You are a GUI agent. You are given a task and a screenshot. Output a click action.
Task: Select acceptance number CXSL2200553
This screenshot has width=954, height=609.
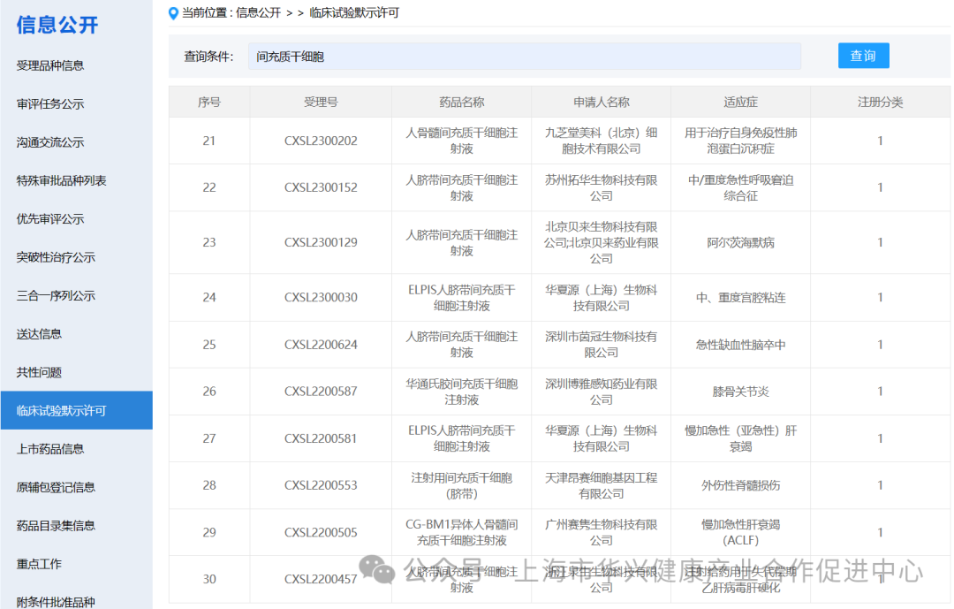click(321, 485)
